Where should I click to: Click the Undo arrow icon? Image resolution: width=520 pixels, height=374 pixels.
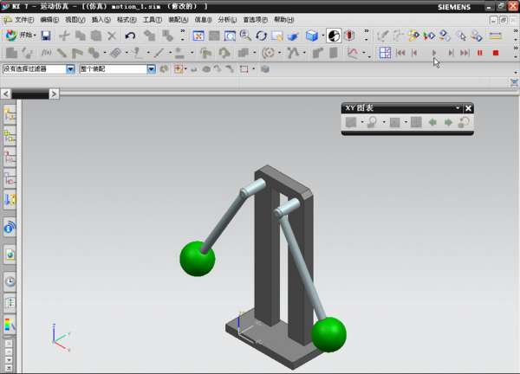[x=130, y=35]
